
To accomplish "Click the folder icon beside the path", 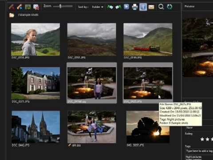I will [x=12, y=15].
